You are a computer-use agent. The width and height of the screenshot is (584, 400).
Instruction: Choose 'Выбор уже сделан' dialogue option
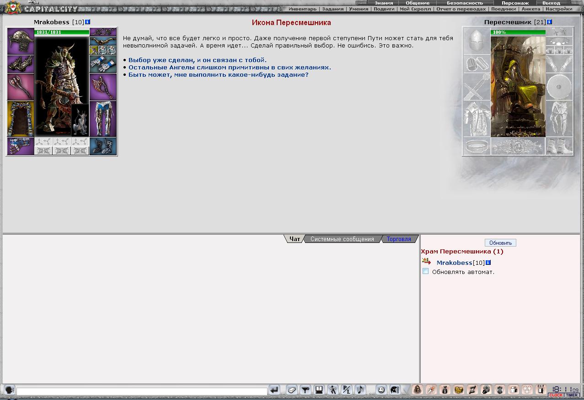197,60
